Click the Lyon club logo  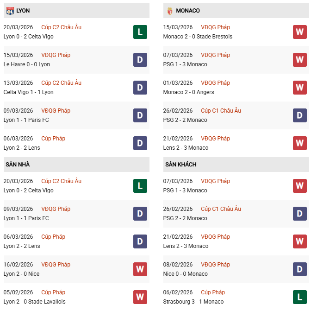[9, 10]
